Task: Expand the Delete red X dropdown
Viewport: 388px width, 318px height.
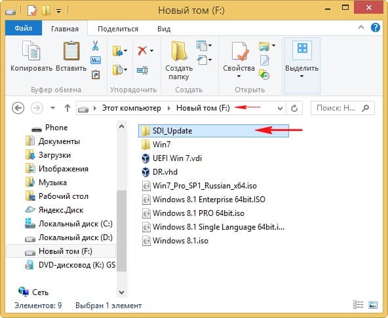Action: 151,50
